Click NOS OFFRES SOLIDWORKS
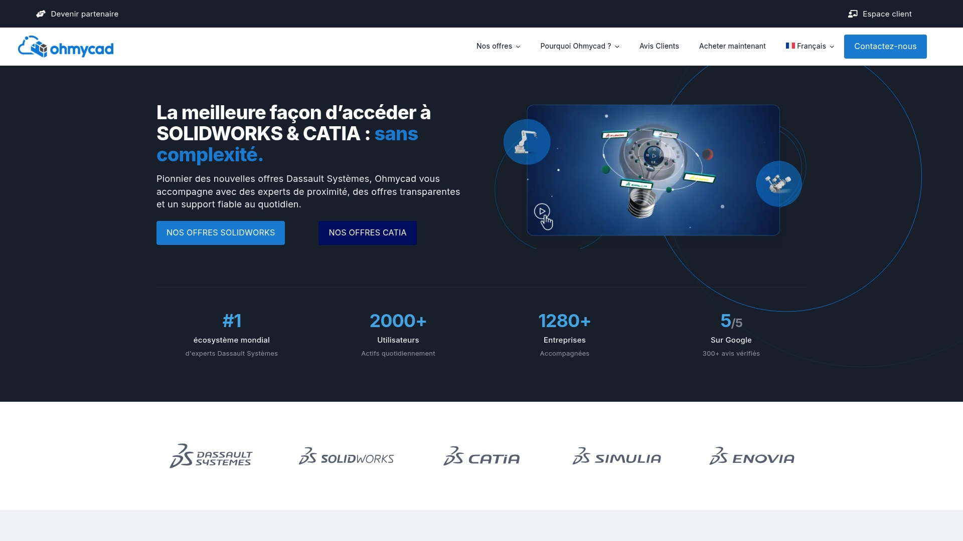This screenshot has width=963, height=541. [221, 232]
